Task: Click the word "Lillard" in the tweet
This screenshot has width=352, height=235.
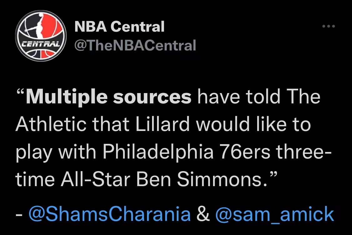Action: point(163,124)
